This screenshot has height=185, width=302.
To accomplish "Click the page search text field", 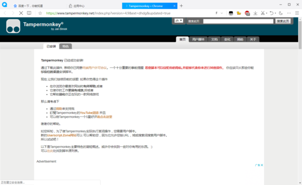I will pyautogui.click(x=238, y=21).
